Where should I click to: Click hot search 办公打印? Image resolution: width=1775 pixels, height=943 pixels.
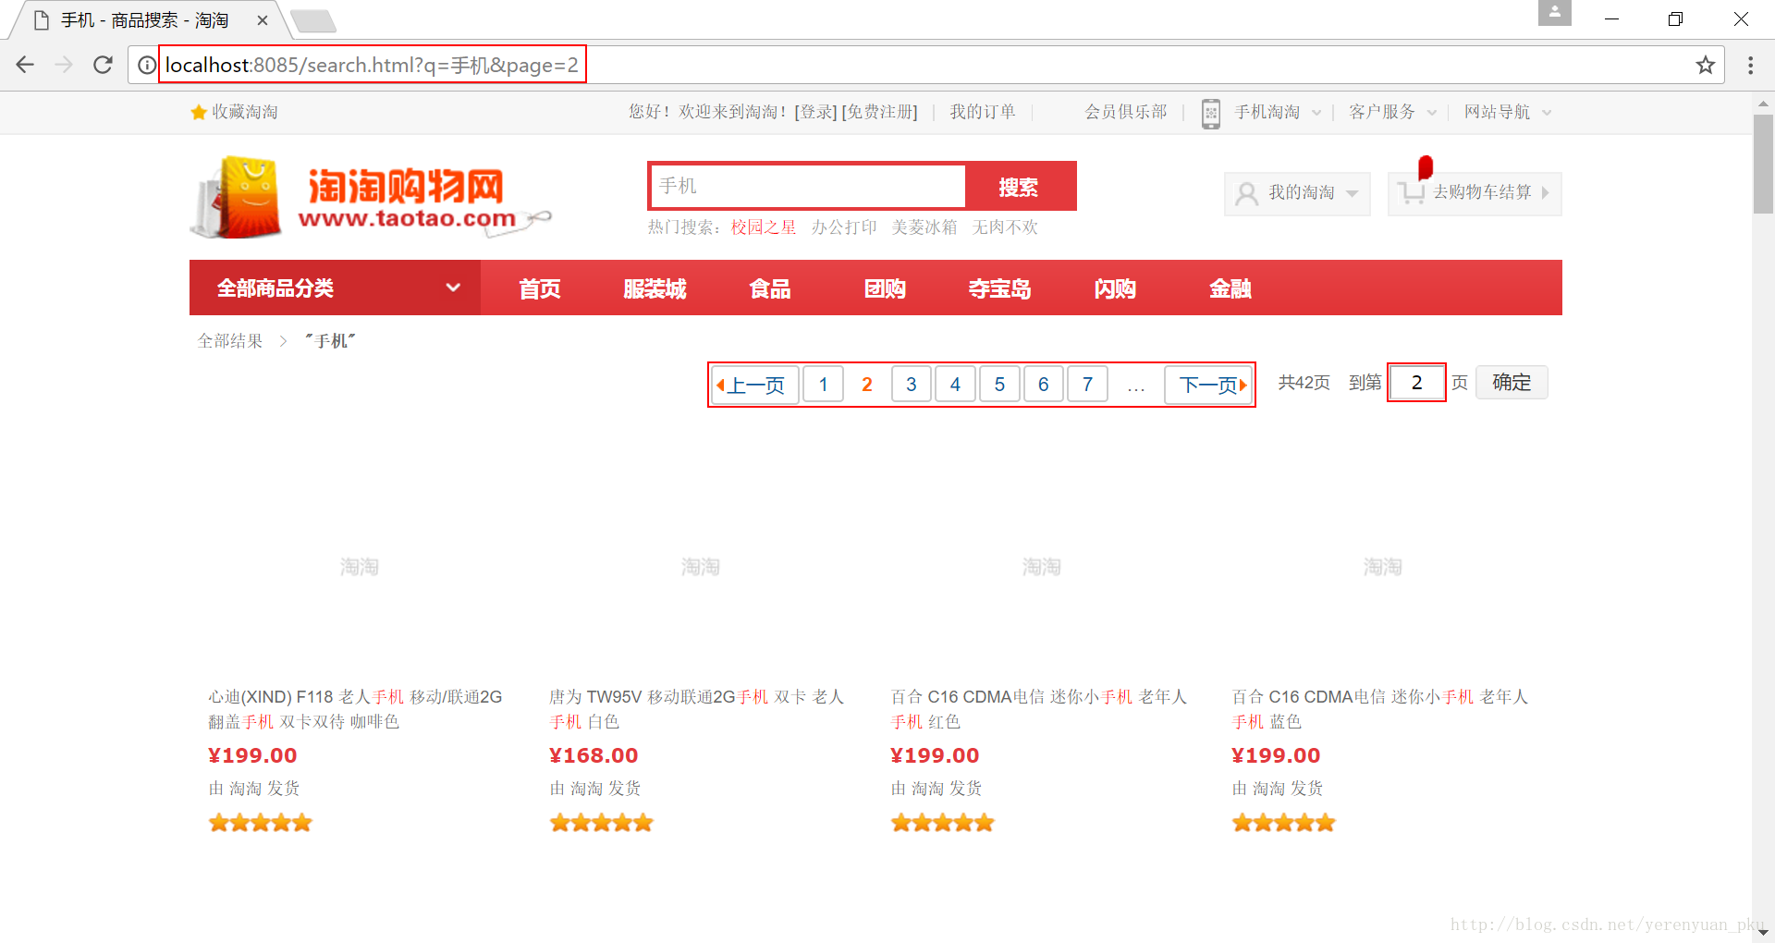tap(844, 227)
